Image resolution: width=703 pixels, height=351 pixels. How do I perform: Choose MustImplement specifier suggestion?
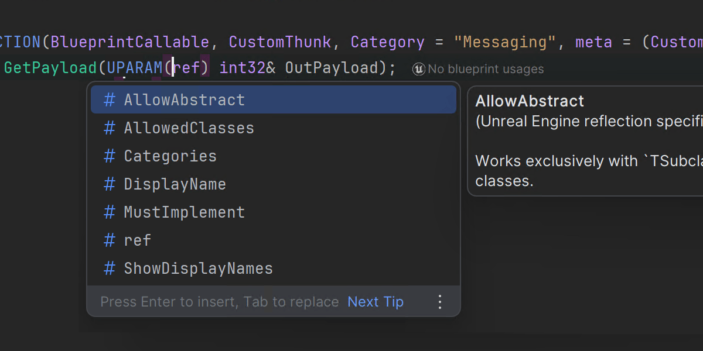point(184,212)
